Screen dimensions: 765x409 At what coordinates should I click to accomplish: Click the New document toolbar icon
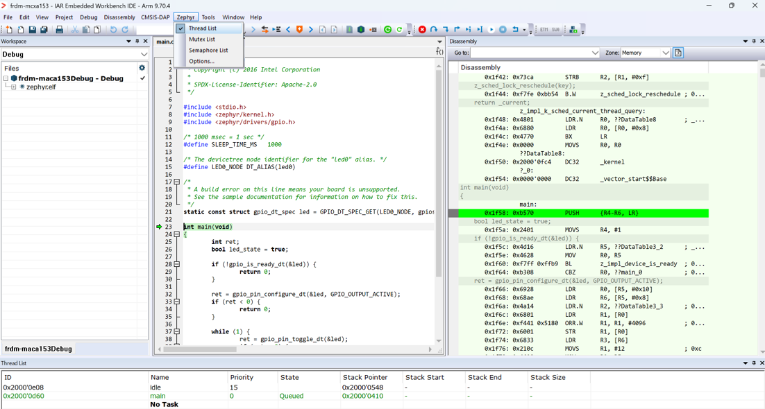(9, 30)
